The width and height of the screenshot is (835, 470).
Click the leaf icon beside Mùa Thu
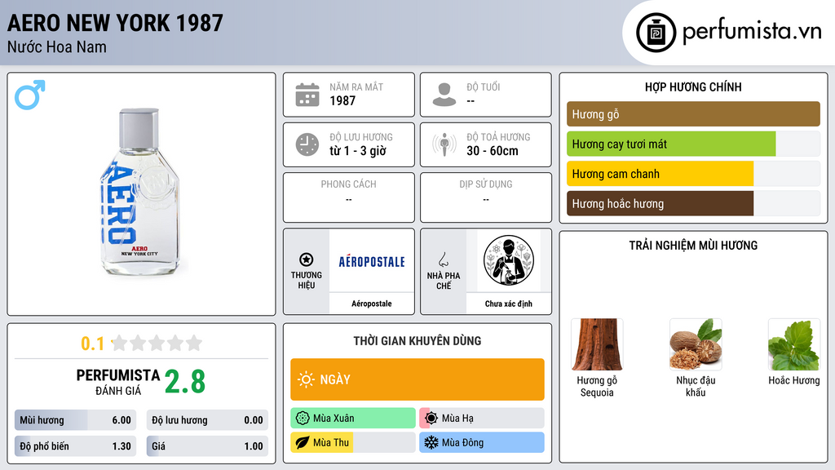(x=303, y=442)
